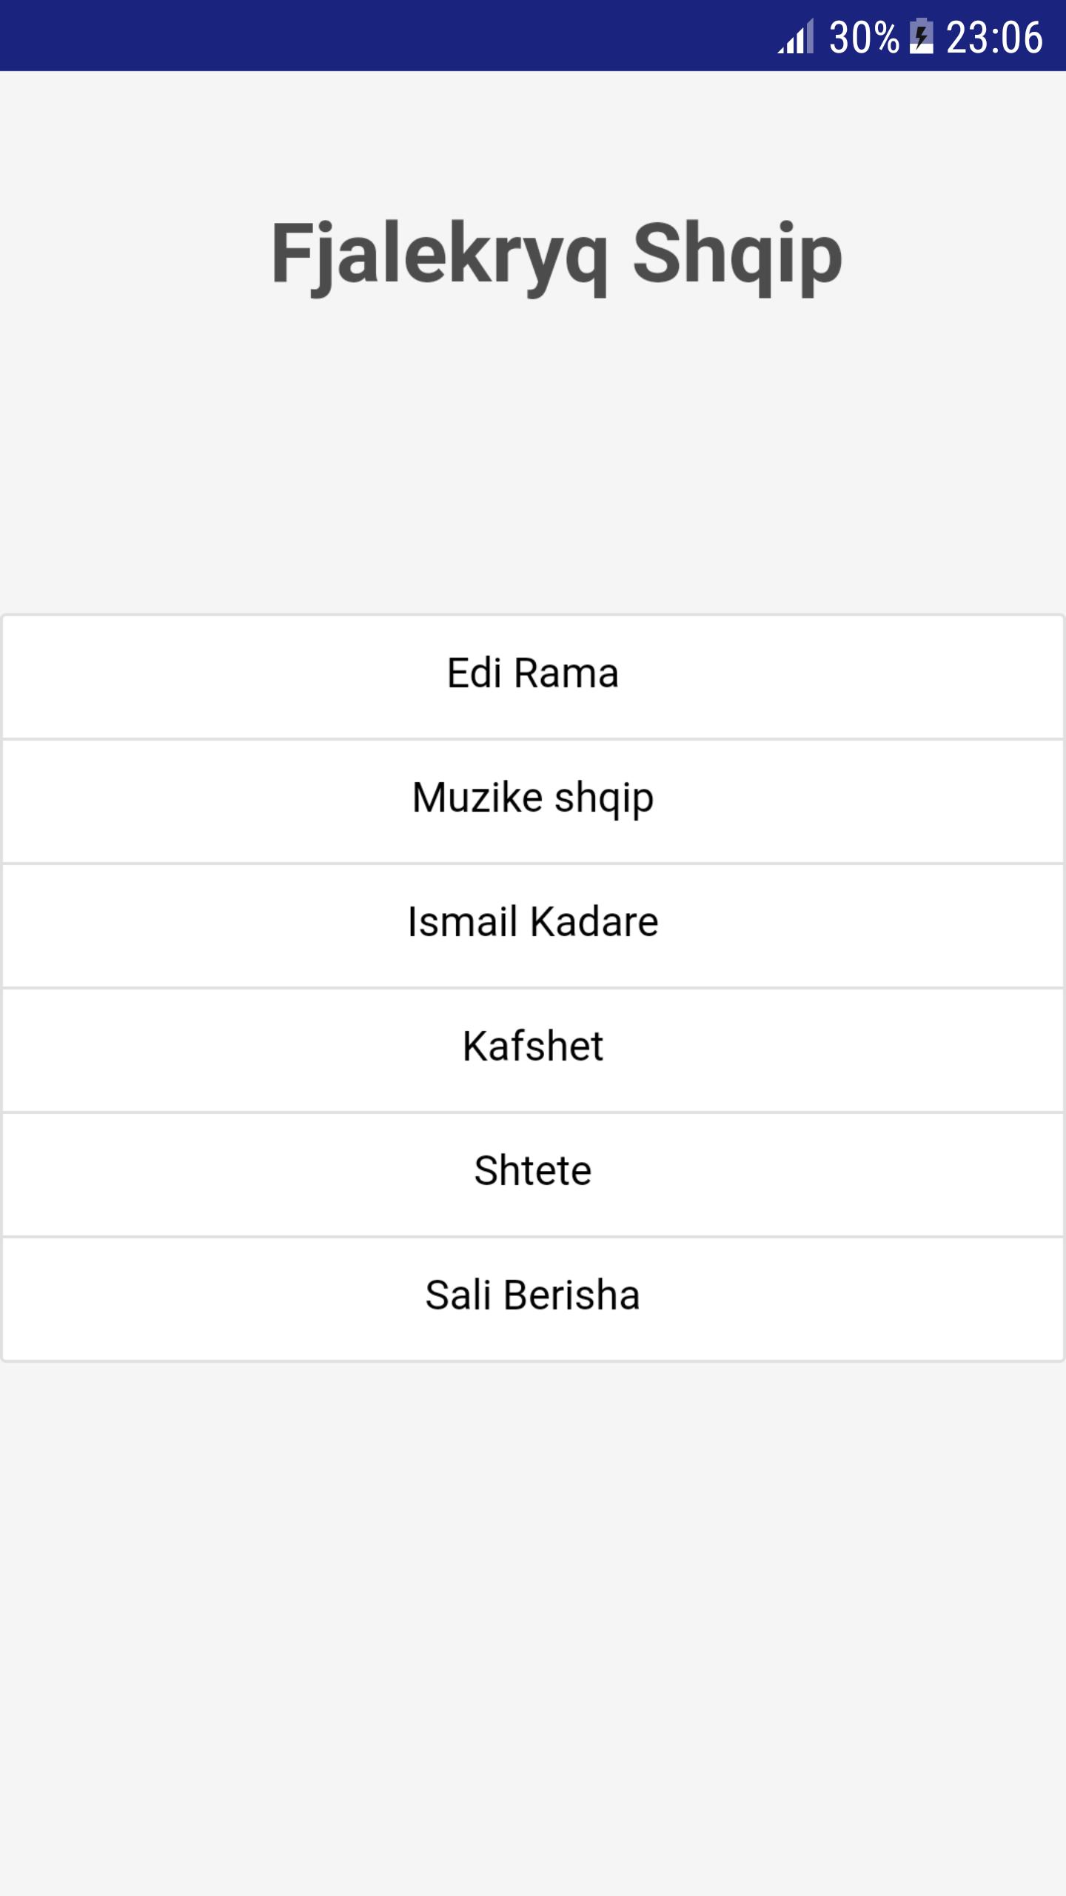Open the Kafshet word puzzle
1066x1896 pixels.
coord(533,1048)
